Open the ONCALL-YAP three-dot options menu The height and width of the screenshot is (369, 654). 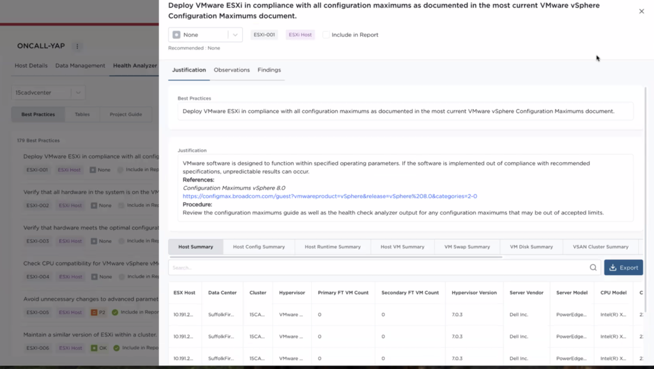77,46
